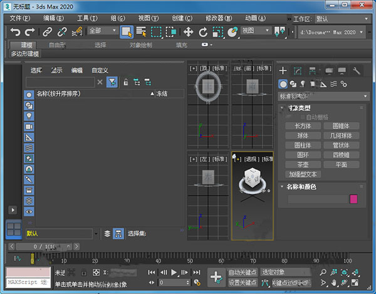The height and width of the screenshot is (294, 376).
Task: Open the 文件(F) menu
Action: click(x=20, y=18)
